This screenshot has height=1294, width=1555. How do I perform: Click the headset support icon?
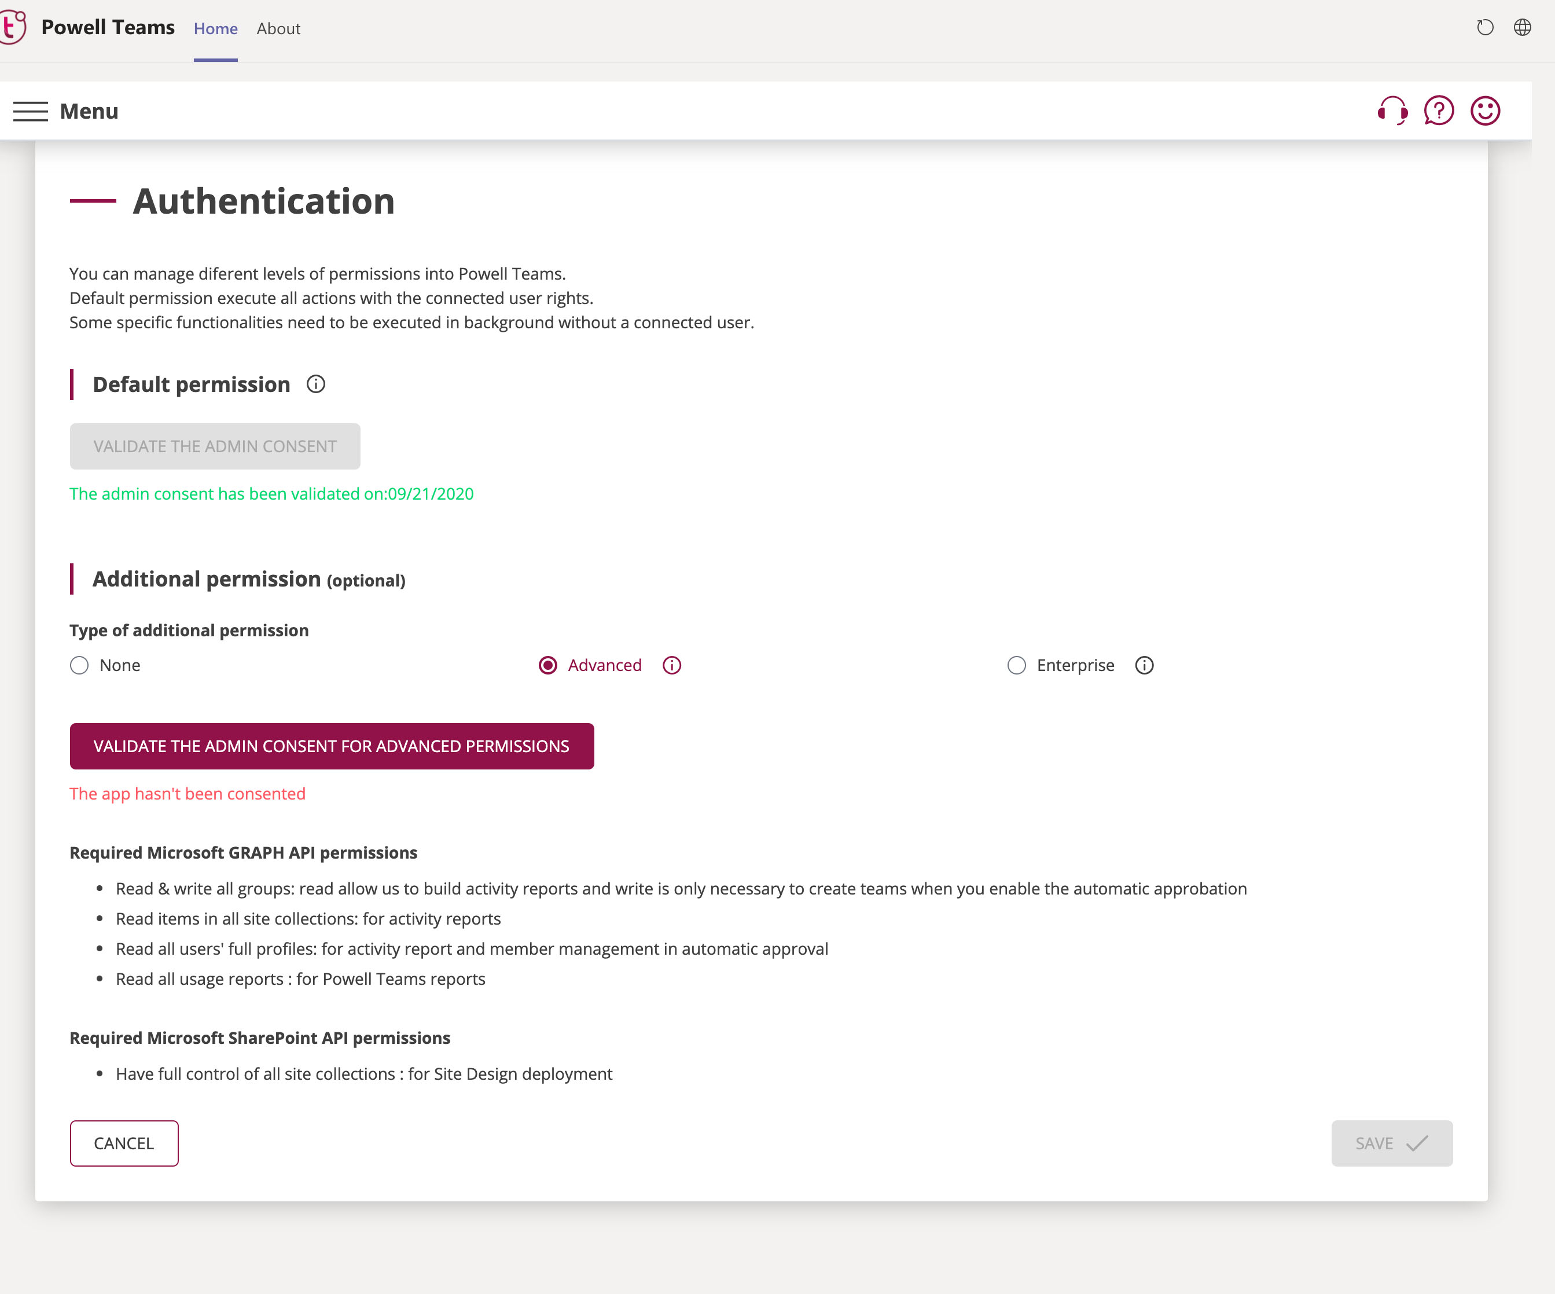(x=1392, y=111)
